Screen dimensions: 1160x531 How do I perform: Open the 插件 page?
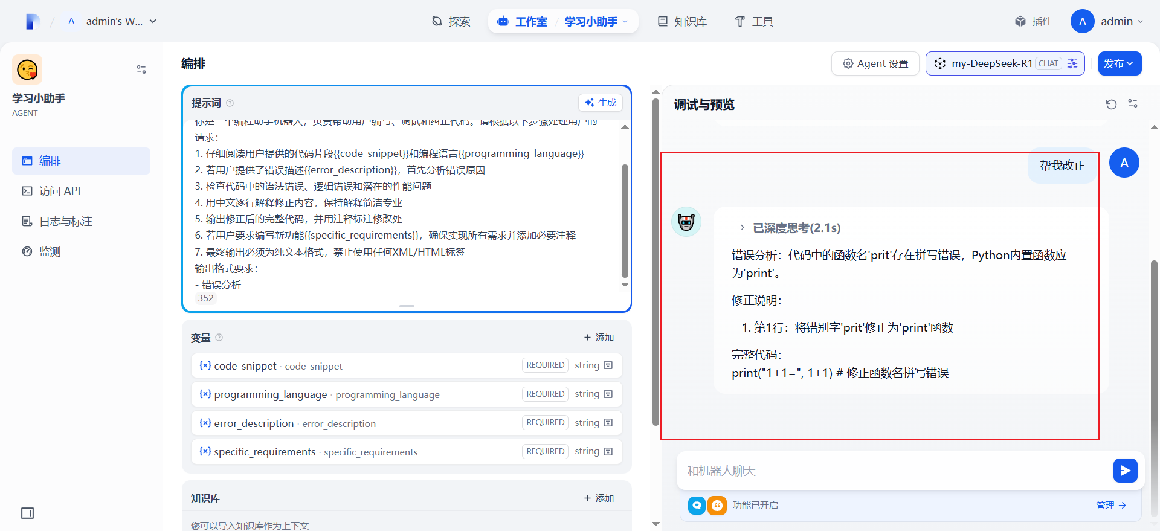click(1033, 21)
